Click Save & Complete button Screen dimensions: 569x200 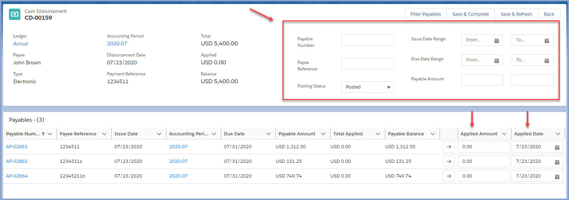point(470,14)
